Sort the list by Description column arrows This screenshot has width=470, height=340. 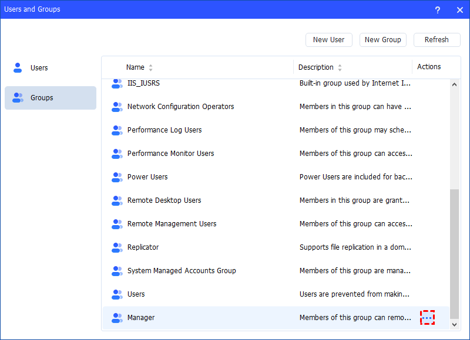point(340,67)
